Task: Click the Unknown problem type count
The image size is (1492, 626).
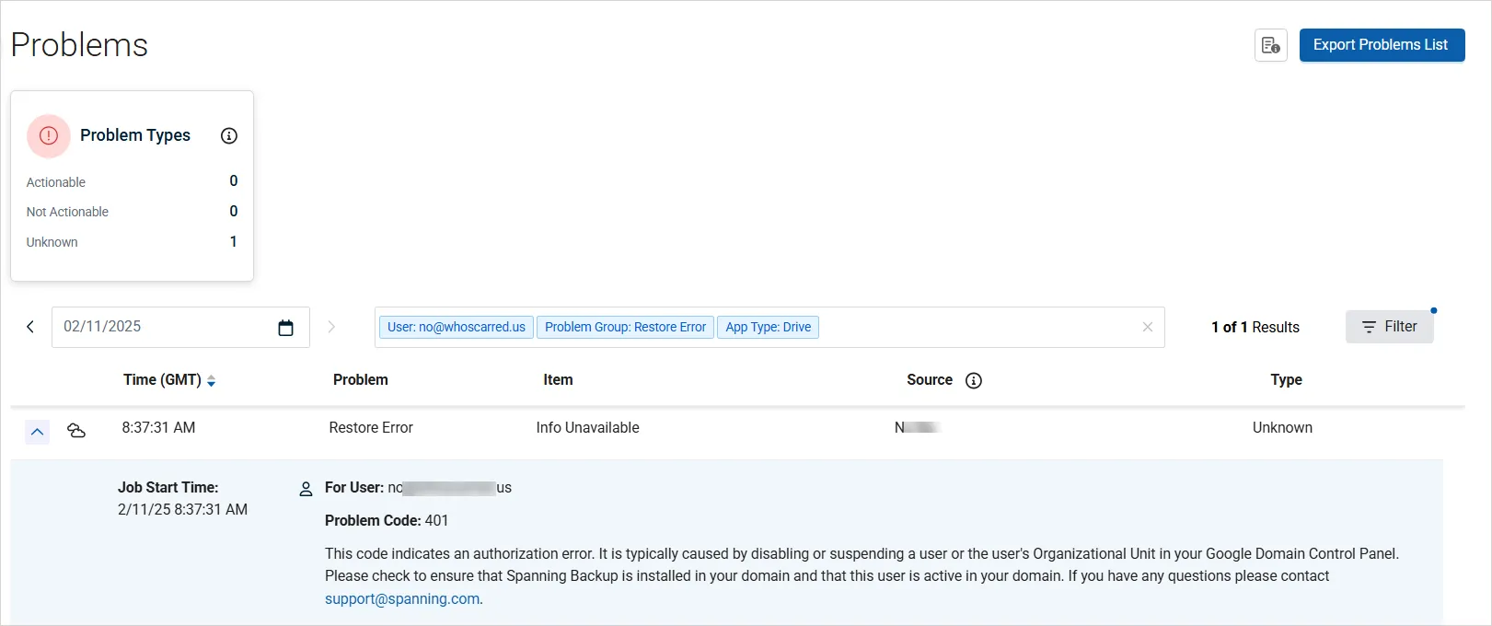Action: [x=233, y=241]
